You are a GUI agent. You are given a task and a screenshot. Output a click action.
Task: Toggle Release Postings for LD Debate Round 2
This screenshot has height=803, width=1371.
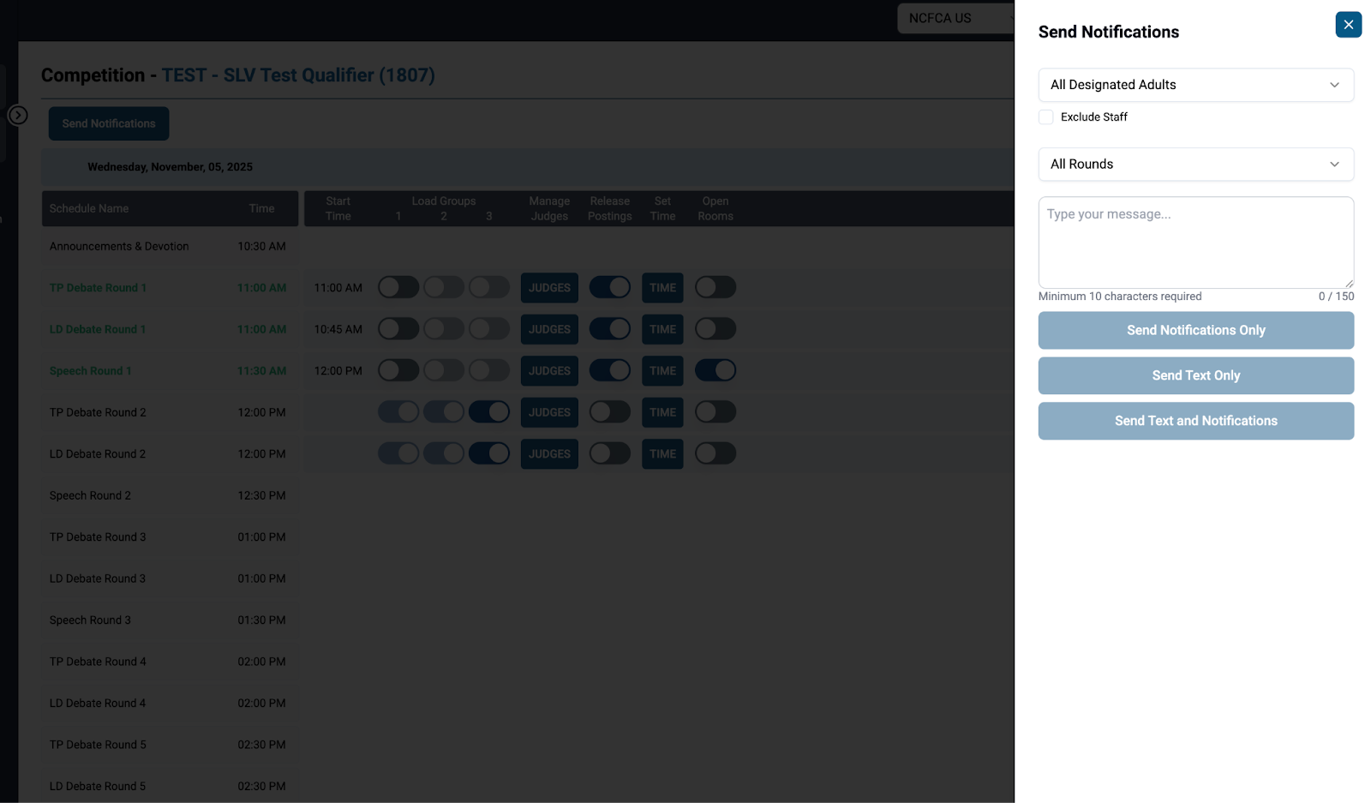[609, 454]
